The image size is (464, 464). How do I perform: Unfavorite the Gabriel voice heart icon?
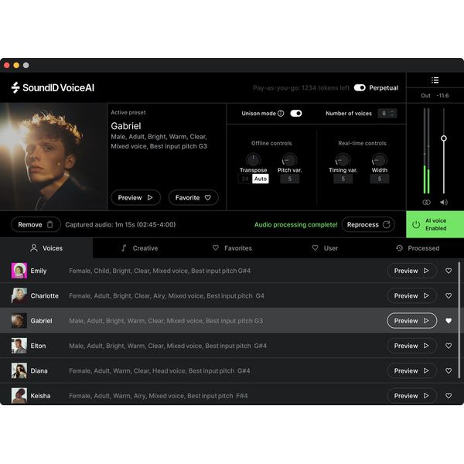[449, 321]
